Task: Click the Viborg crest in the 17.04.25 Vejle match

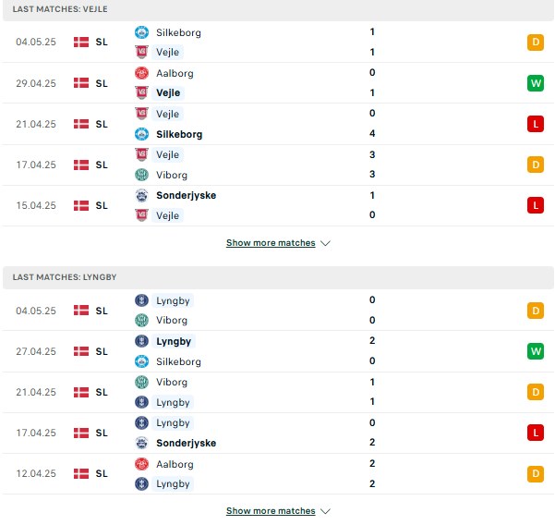Action: click(x=141, y=175)
